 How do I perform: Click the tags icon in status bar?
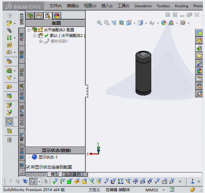coord(192,189)
